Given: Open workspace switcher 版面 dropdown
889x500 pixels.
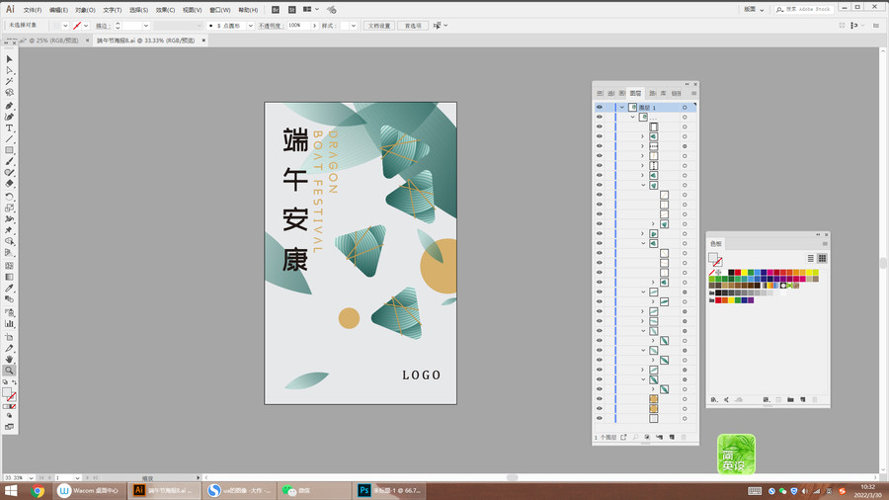Looking at the screenshot, I should pyautogui.click(x=754, y=10).
